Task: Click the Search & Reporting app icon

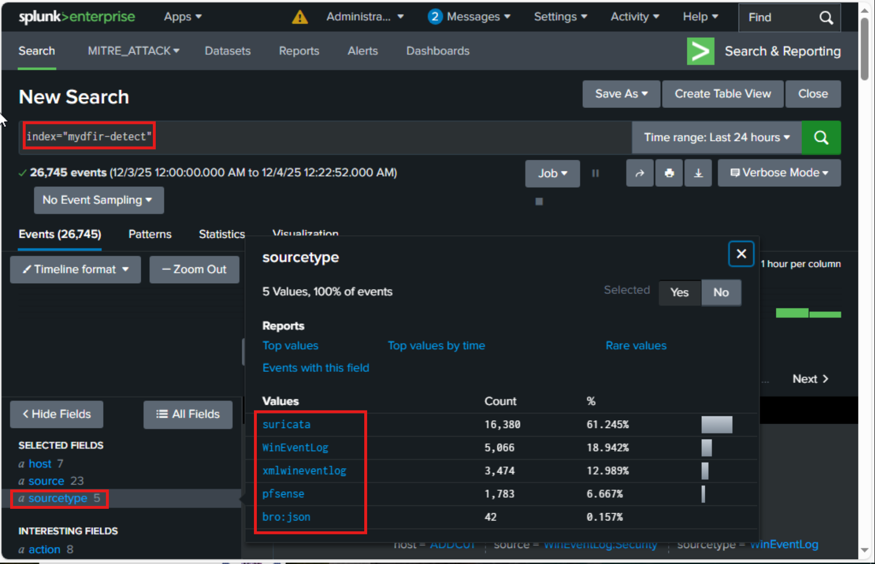Action: click(700, 51)
